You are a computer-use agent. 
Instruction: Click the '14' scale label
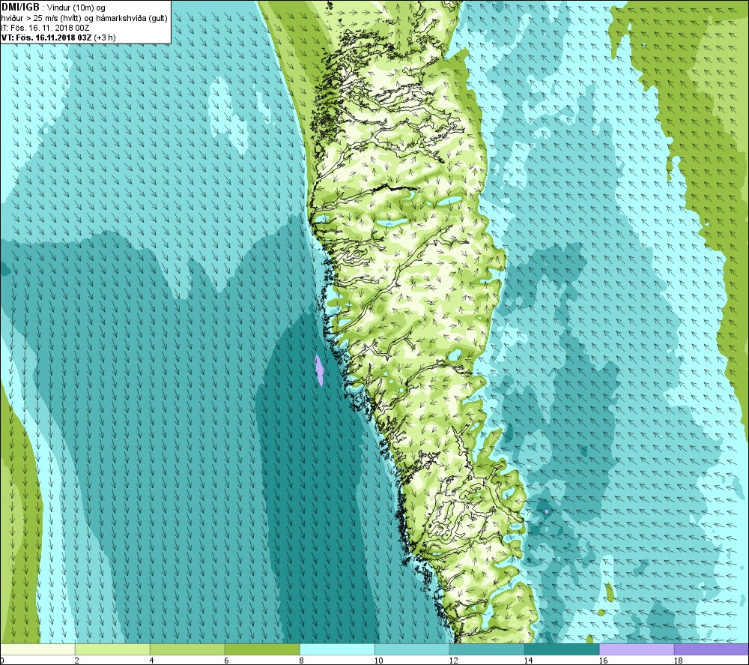point(528,661)
